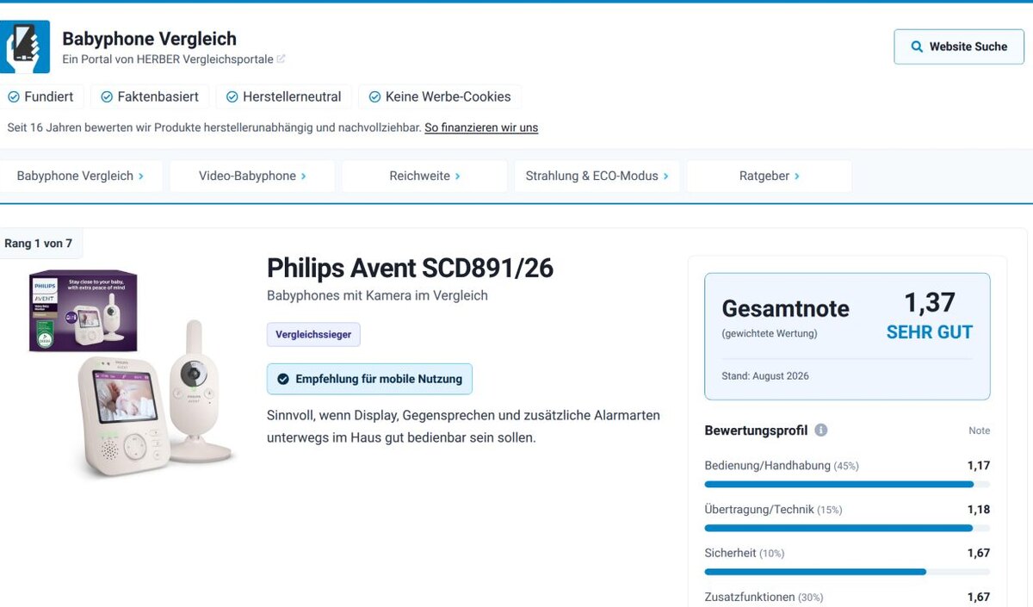Click the checkmark icon next to Fundiert
Image resolution: width=1033 pixels, height=607 pixels.
coord(14,96)
